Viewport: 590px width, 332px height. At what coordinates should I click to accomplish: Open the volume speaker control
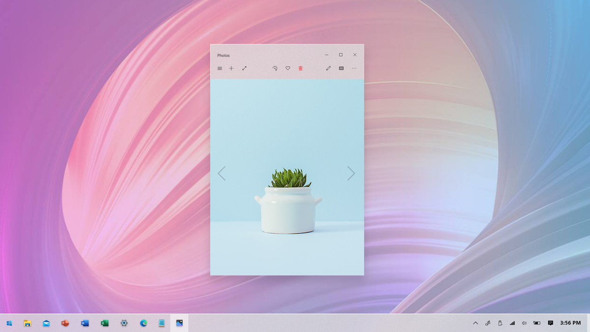point(524,323)
